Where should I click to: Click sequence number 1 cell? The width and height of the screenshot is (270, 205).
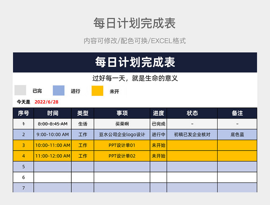click(x=24, y=124)
